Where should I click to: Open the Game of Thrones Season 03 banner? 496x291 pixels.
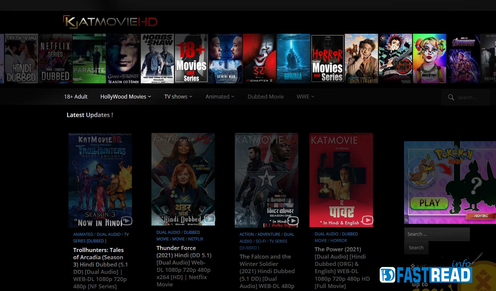click(x=123, y=59)
